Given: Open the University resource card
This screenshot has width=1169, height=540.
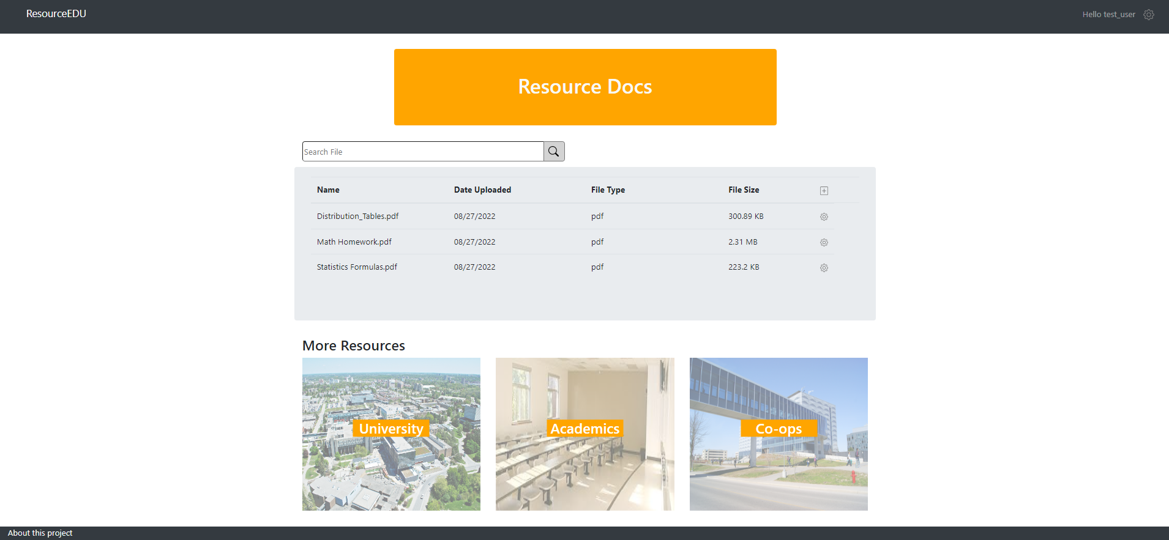Looking at the screenshot, I should coord(391,434).
